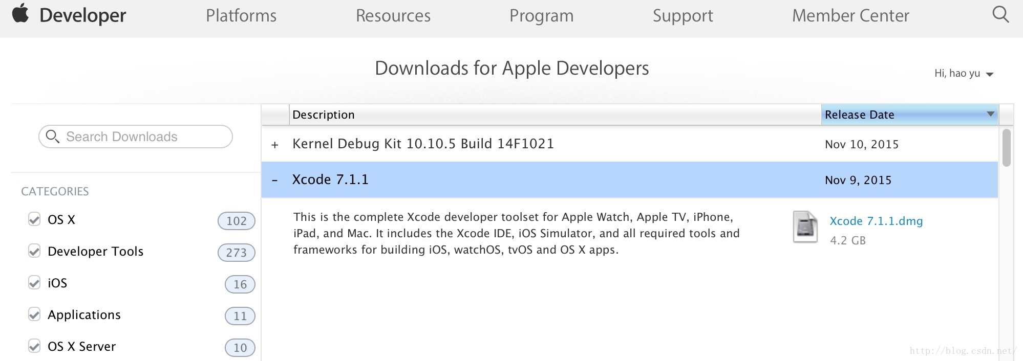Select Kernel Debug Kit 10.10.5 Build 14F1021
The image size is (1023, 361).
tap(423, 144)
